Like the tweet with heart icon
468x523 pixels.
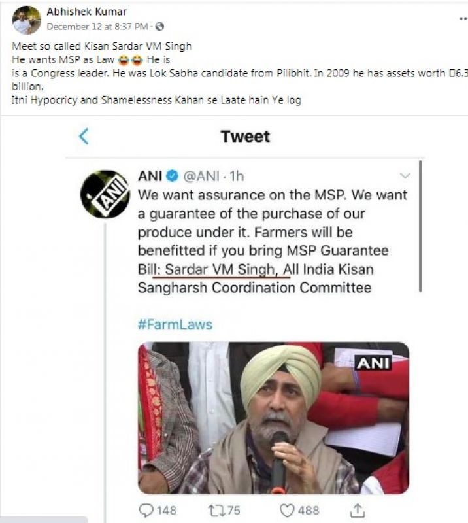[x=285, y=510]
